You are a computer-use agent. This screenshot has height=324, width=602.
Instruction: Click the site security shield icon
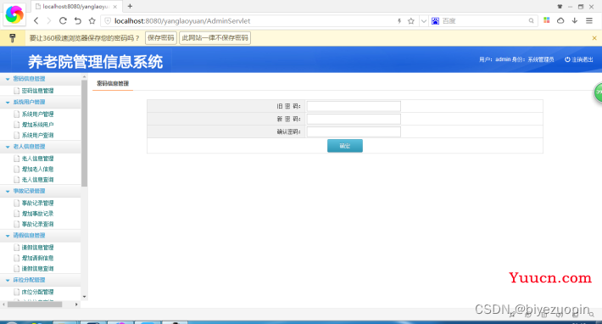pyautogui.click(x=108, y=21)
